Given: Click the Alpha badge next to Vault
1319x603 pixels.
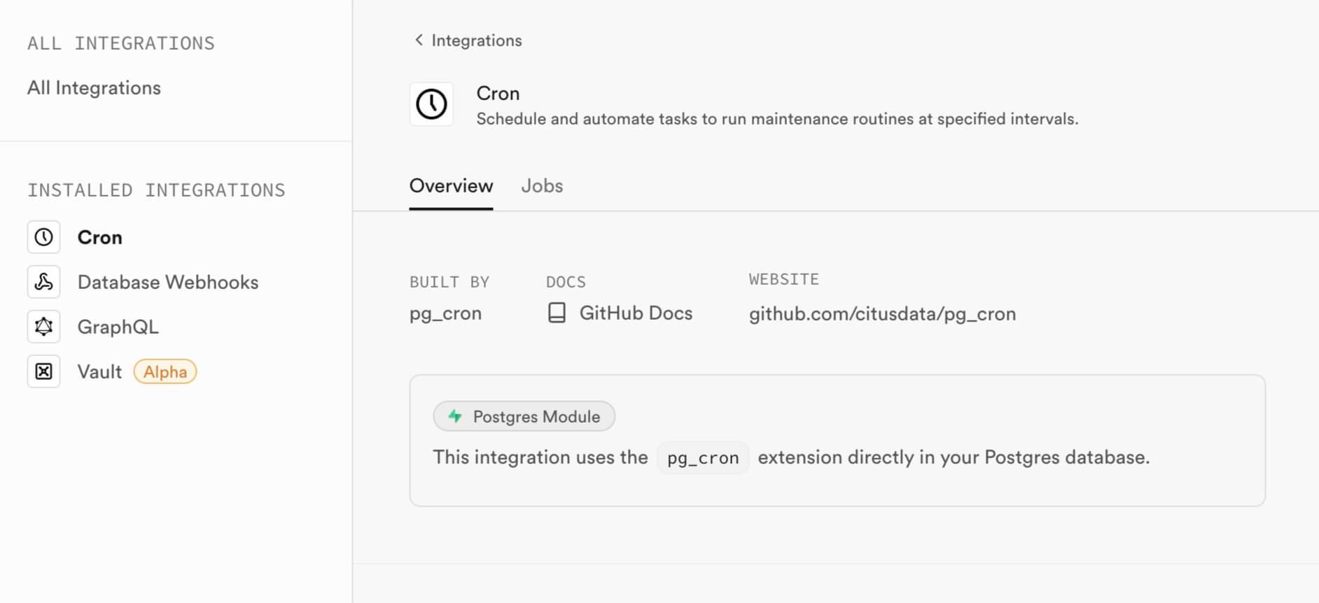Looking at the screenshot, I should (165, 371).
